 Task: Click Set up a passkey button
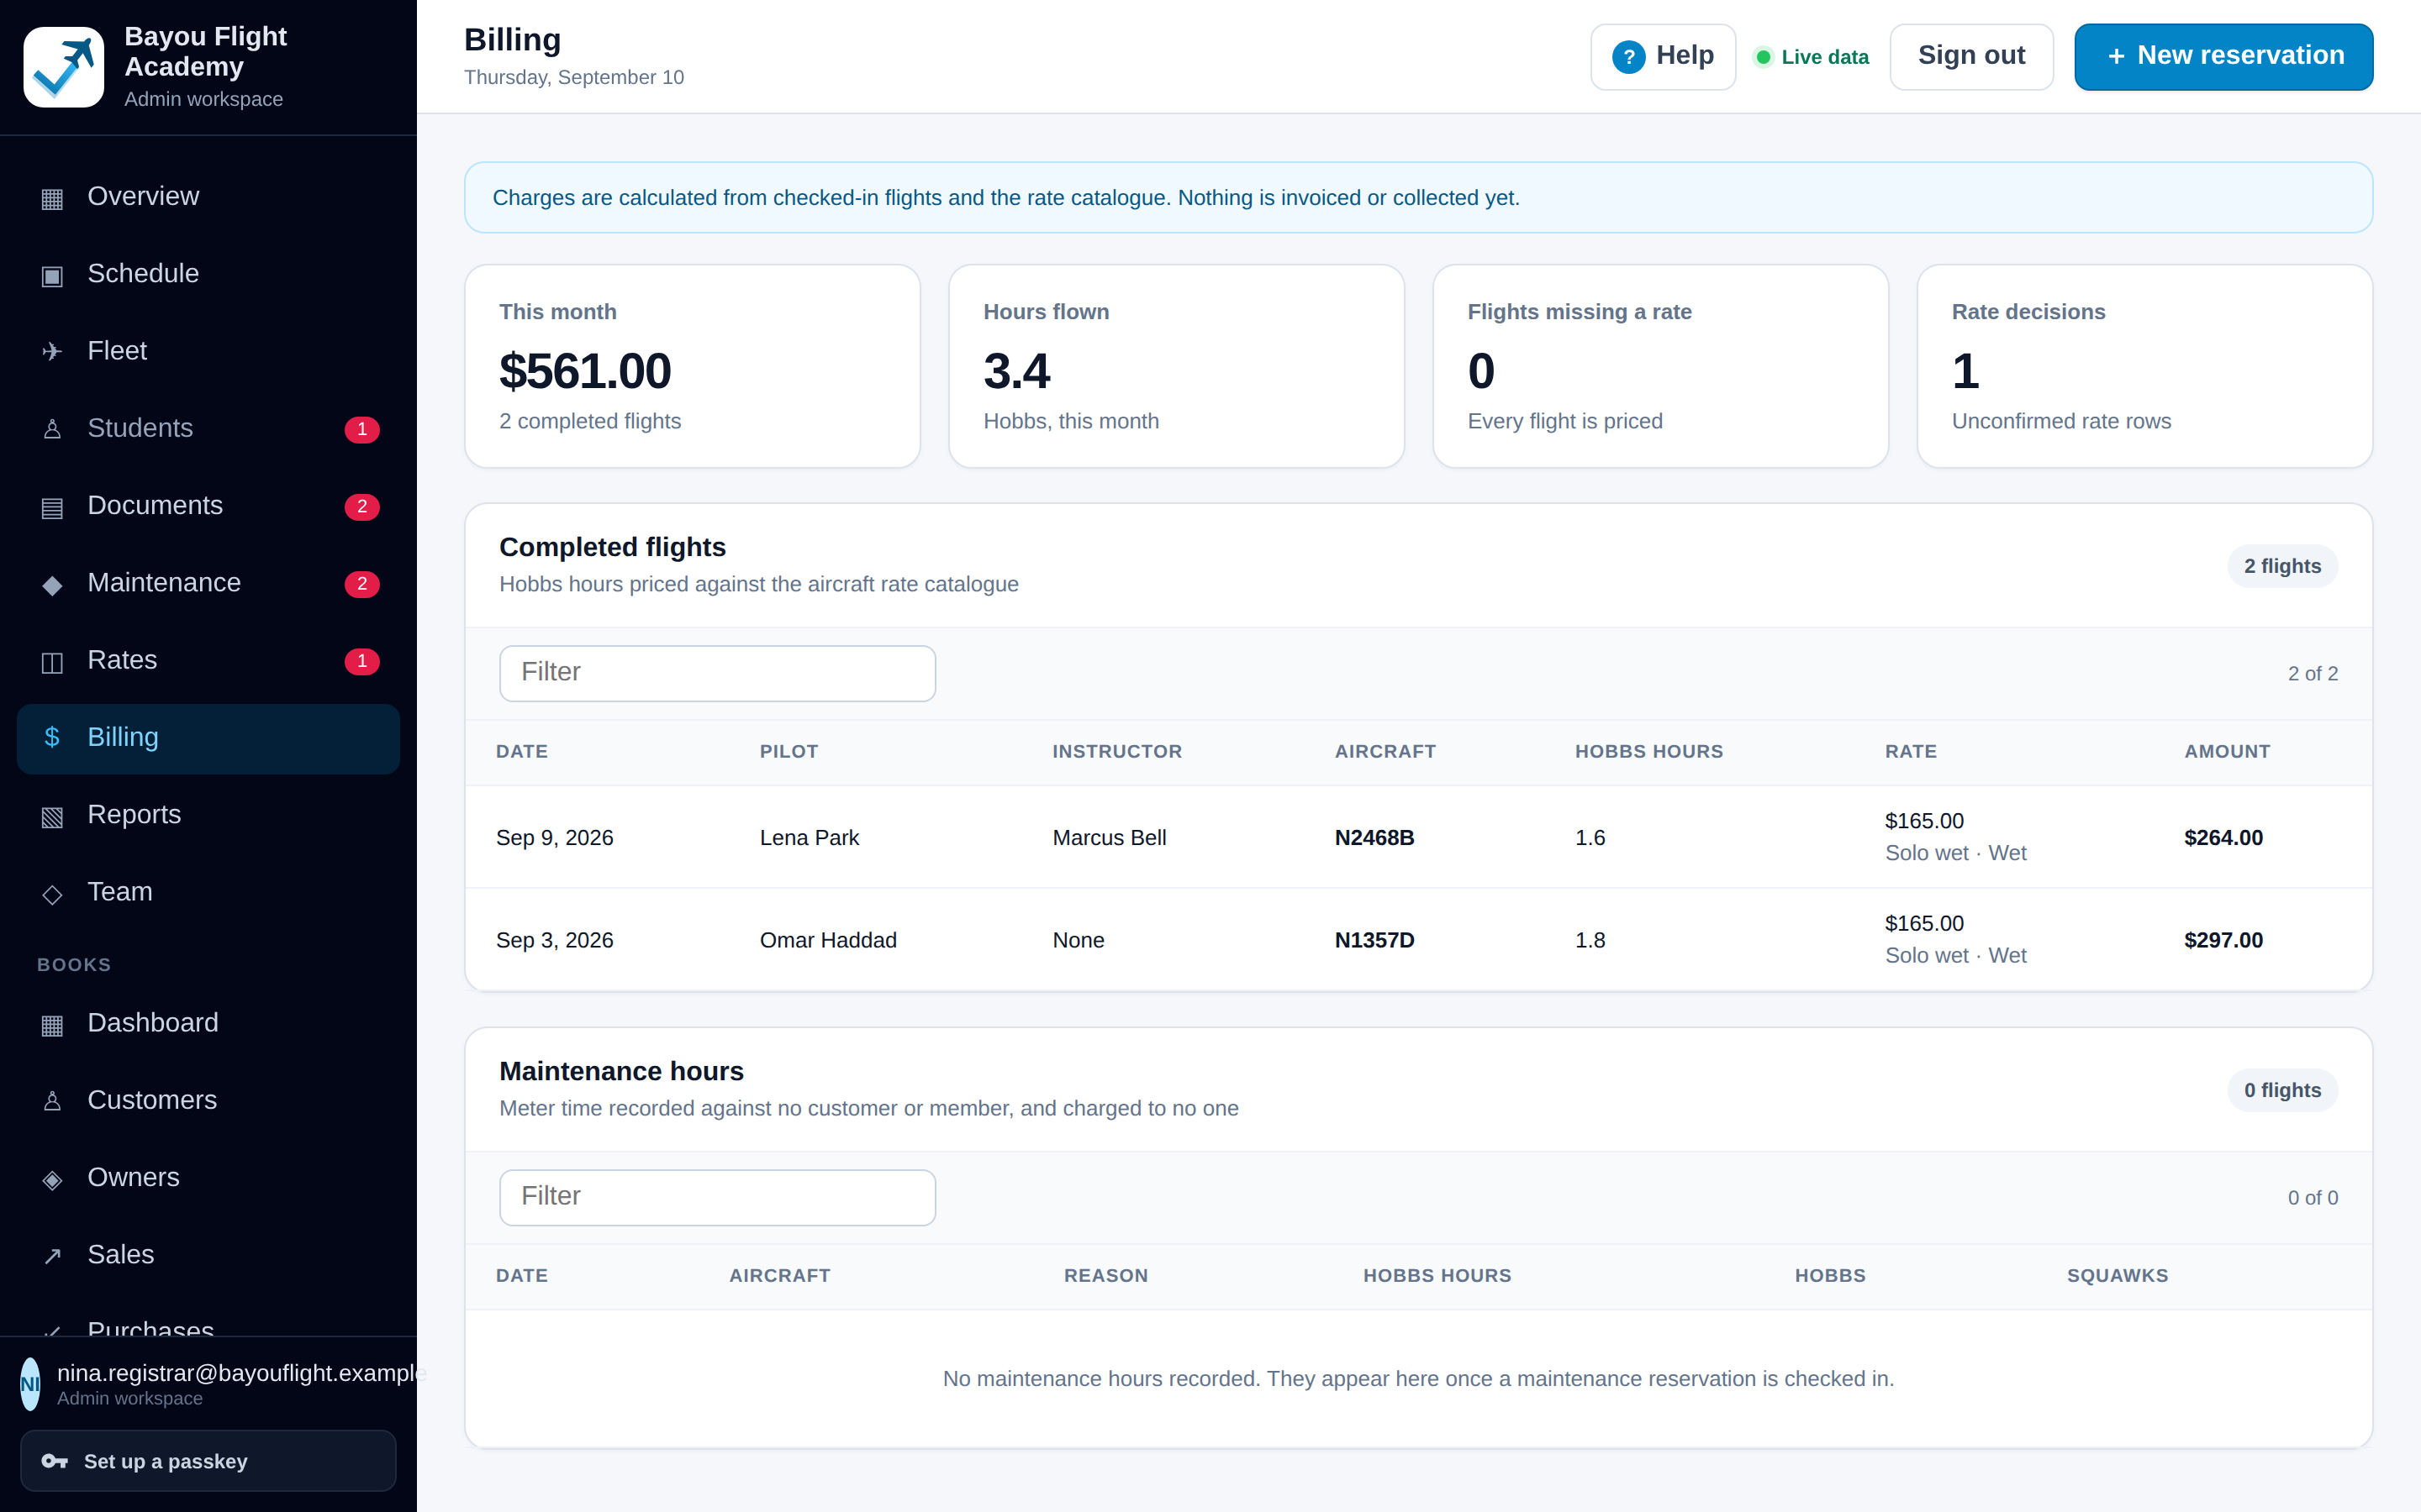click(x=208, y=1461)
